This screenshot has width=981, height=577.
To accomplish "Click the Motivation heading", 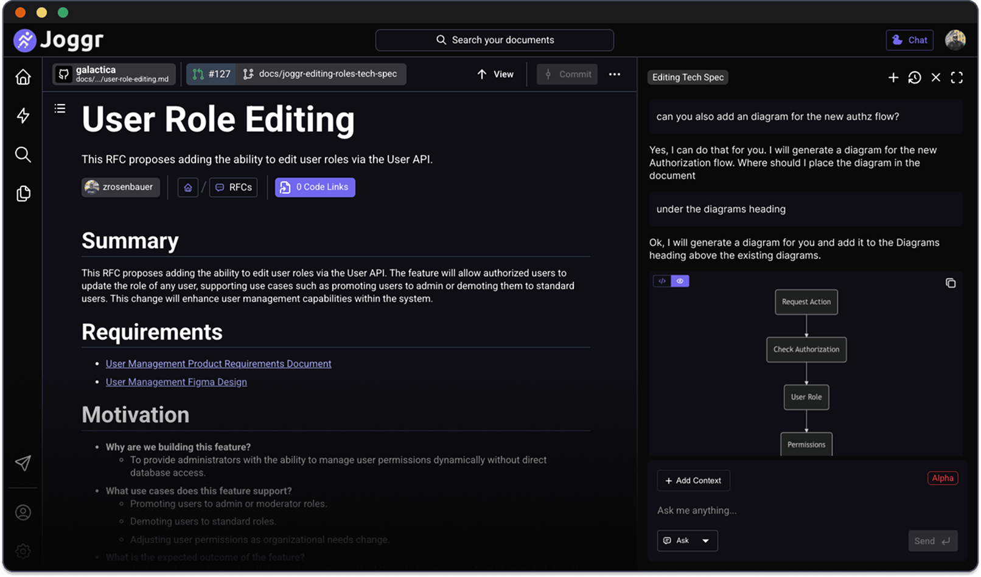I will tap(136, 415).
